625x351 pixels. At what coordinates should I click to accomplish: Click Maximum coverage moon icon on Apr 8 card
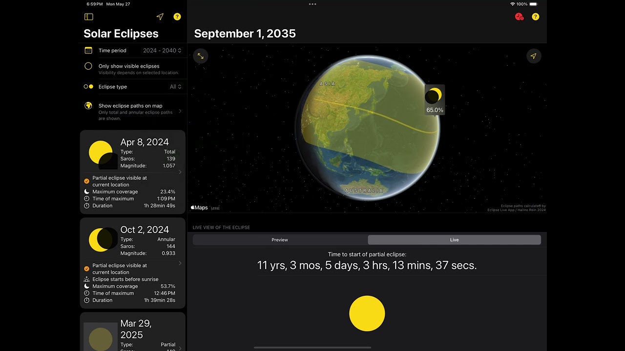coord(86,192)
